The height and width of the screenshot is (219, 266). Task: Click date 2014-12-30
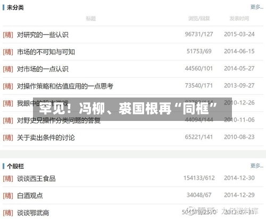click(x=239, y=178)
